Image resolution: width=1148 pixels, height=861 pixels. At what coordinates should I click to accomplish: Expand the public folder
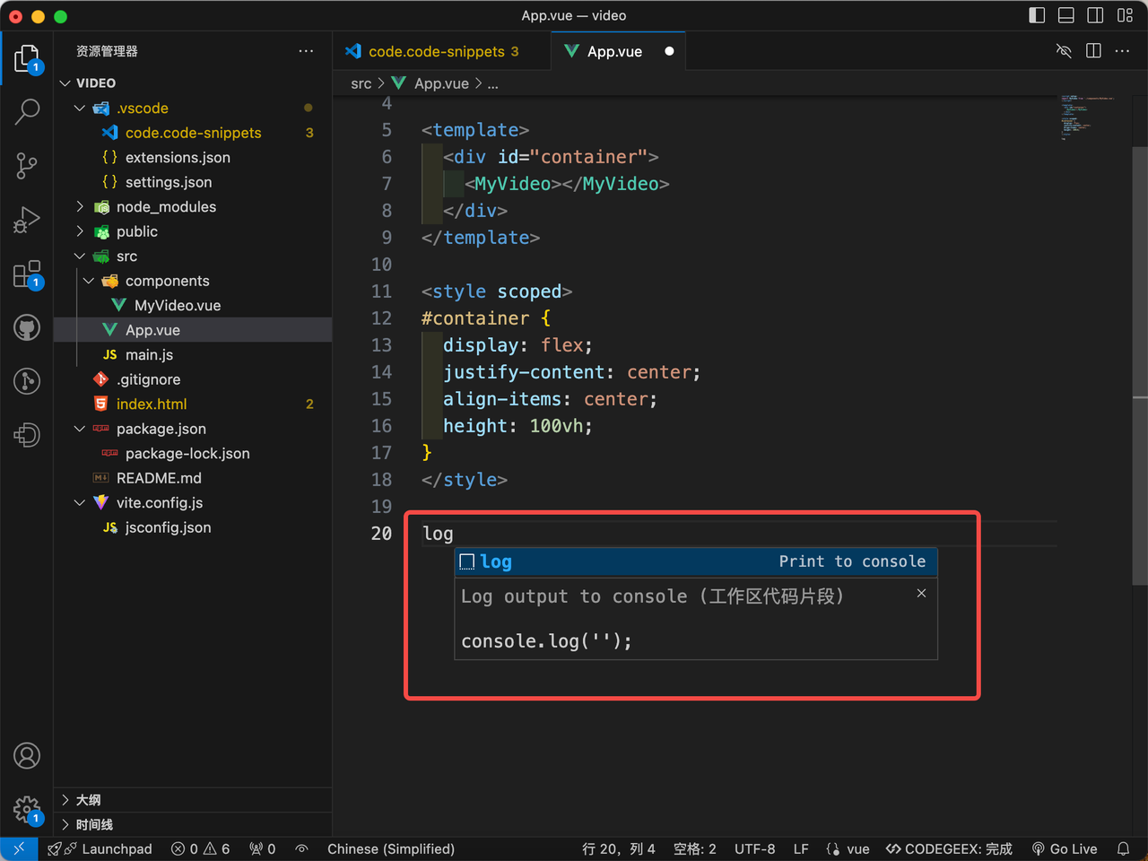[80, 231]
